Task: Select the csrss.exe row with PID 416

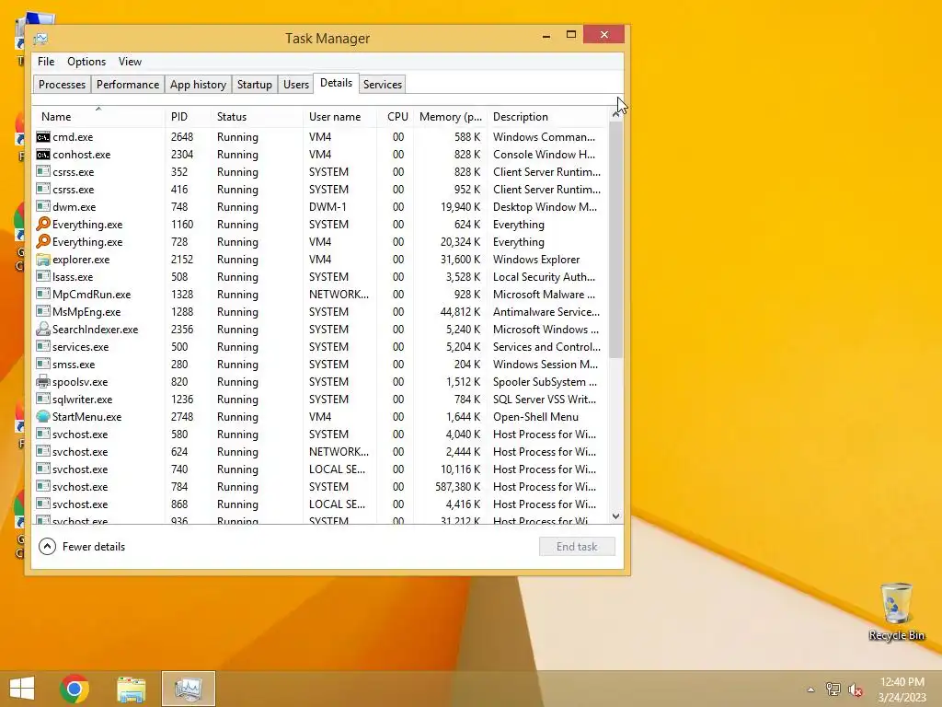Action: (321, 190)
